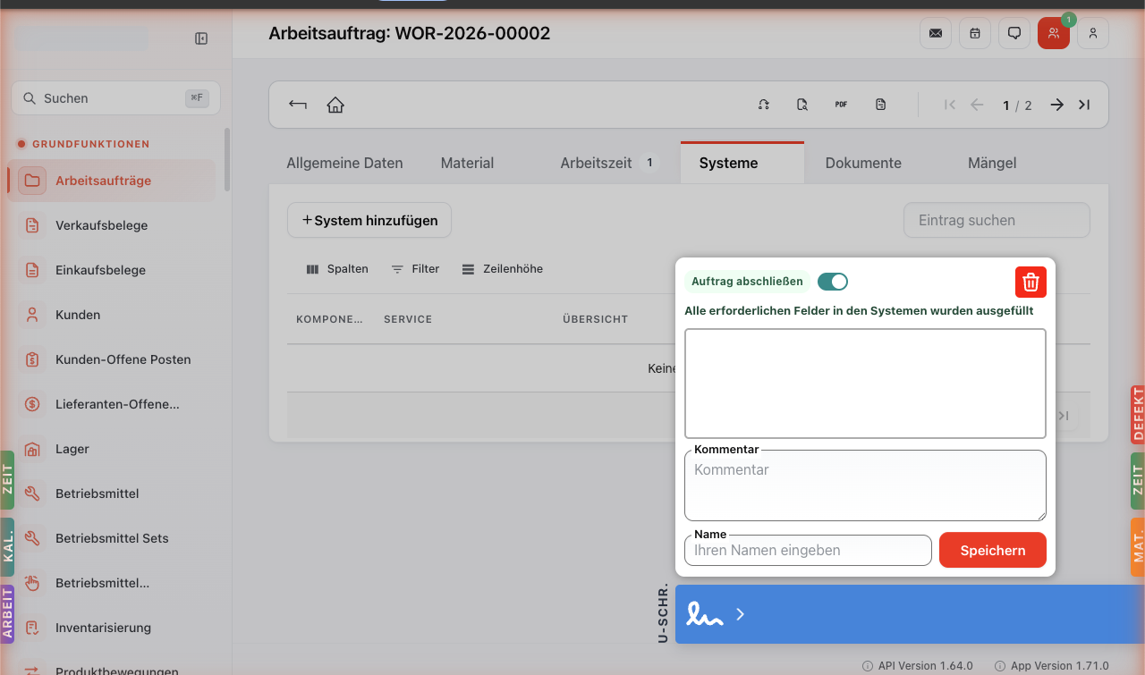Open the green ZEIT tab on right edge
Image resolution: width=1145 pixels, height=675 pixels.
(x=1138, y=481)
